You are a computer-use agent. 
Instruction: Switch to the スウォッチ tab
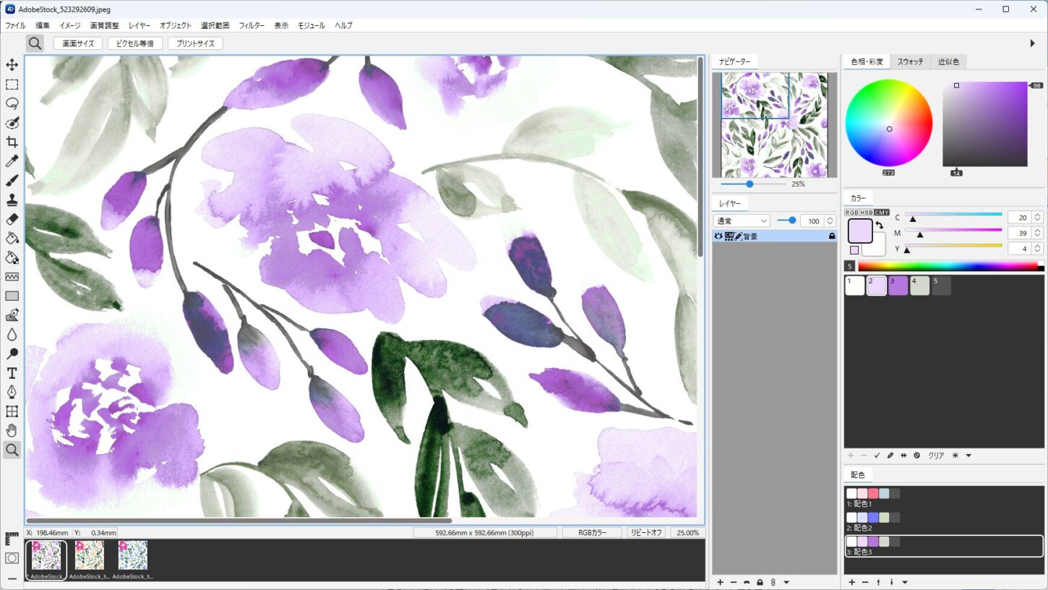[910, 62]
